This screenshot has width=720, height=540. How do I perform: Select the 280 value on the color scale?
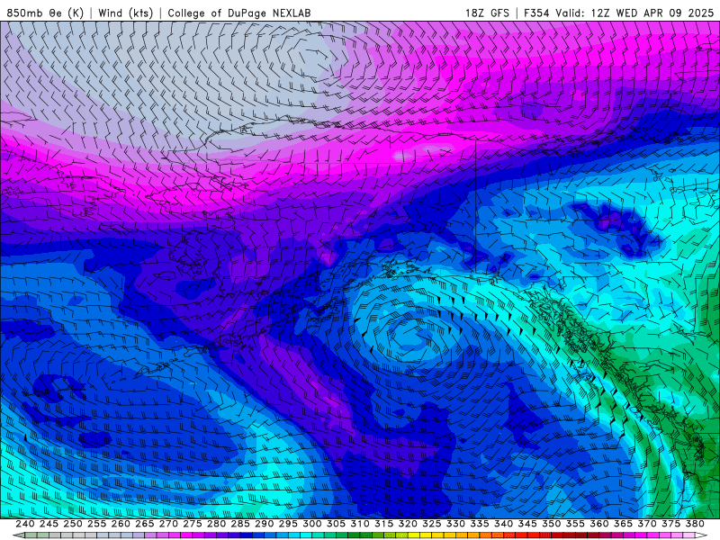pyautogui.click(x=216, y=524)
